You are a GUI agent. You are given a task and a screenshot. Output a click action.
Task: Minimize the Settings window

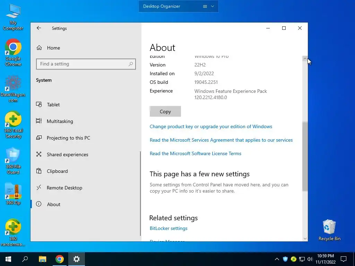tap(268, 28)
